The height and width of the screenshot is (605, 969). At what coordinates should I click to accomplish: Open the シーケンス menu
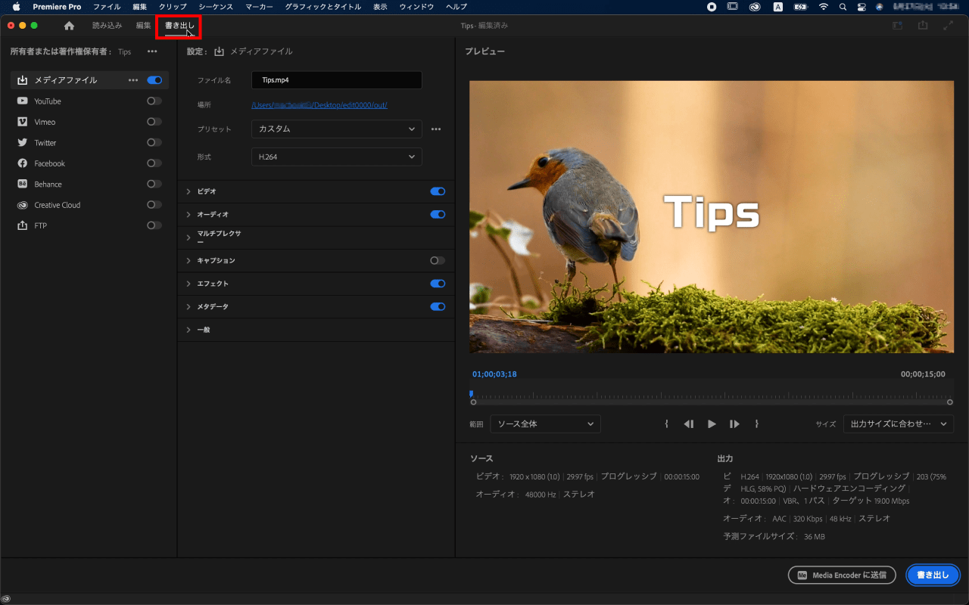tap(216, 7)
